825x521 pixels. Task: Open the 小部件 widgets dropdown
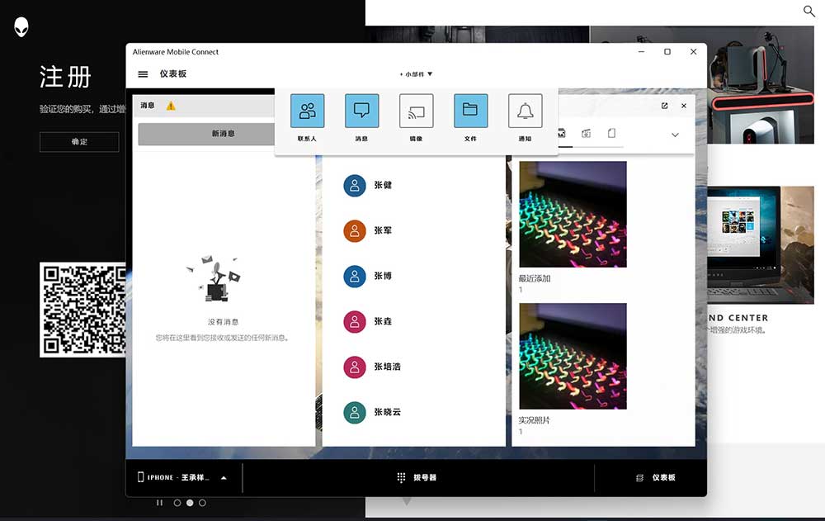(x=415, y=73)
